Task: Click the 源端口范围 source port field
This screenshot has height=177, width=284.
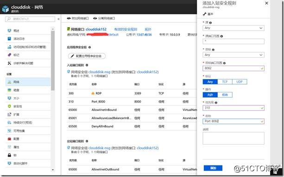Action: click(x=234, y=41)
